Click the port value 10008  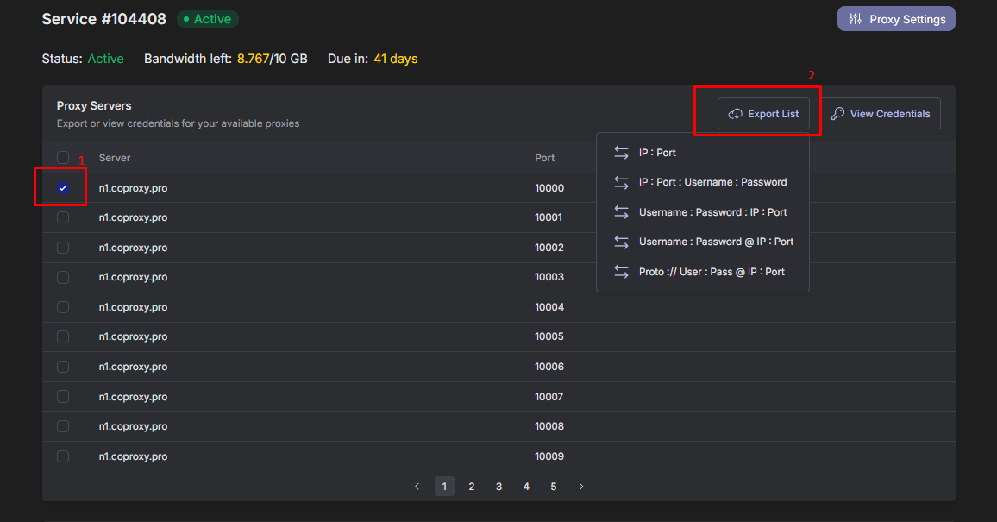click(x=549, y=426)
